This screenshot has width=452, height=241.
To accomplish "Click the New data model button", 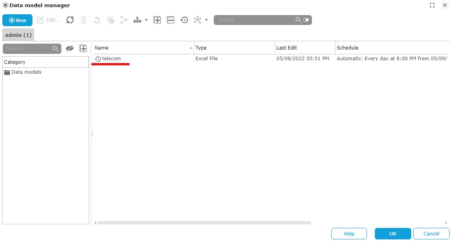I will click(x=17, y=20).
